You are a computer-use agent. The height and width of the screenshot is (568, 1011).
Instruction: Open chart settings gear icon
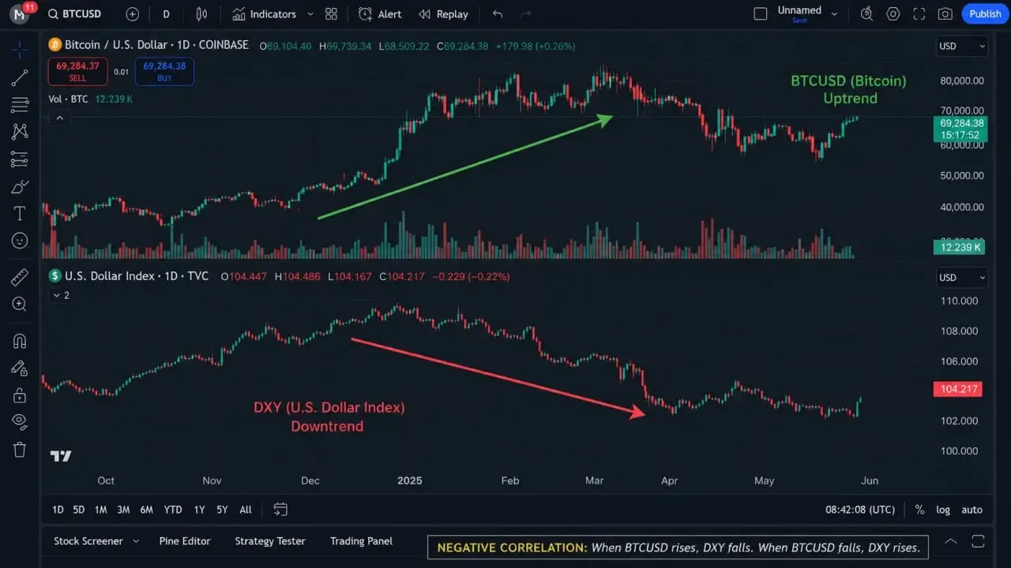(x=893, y=14)
